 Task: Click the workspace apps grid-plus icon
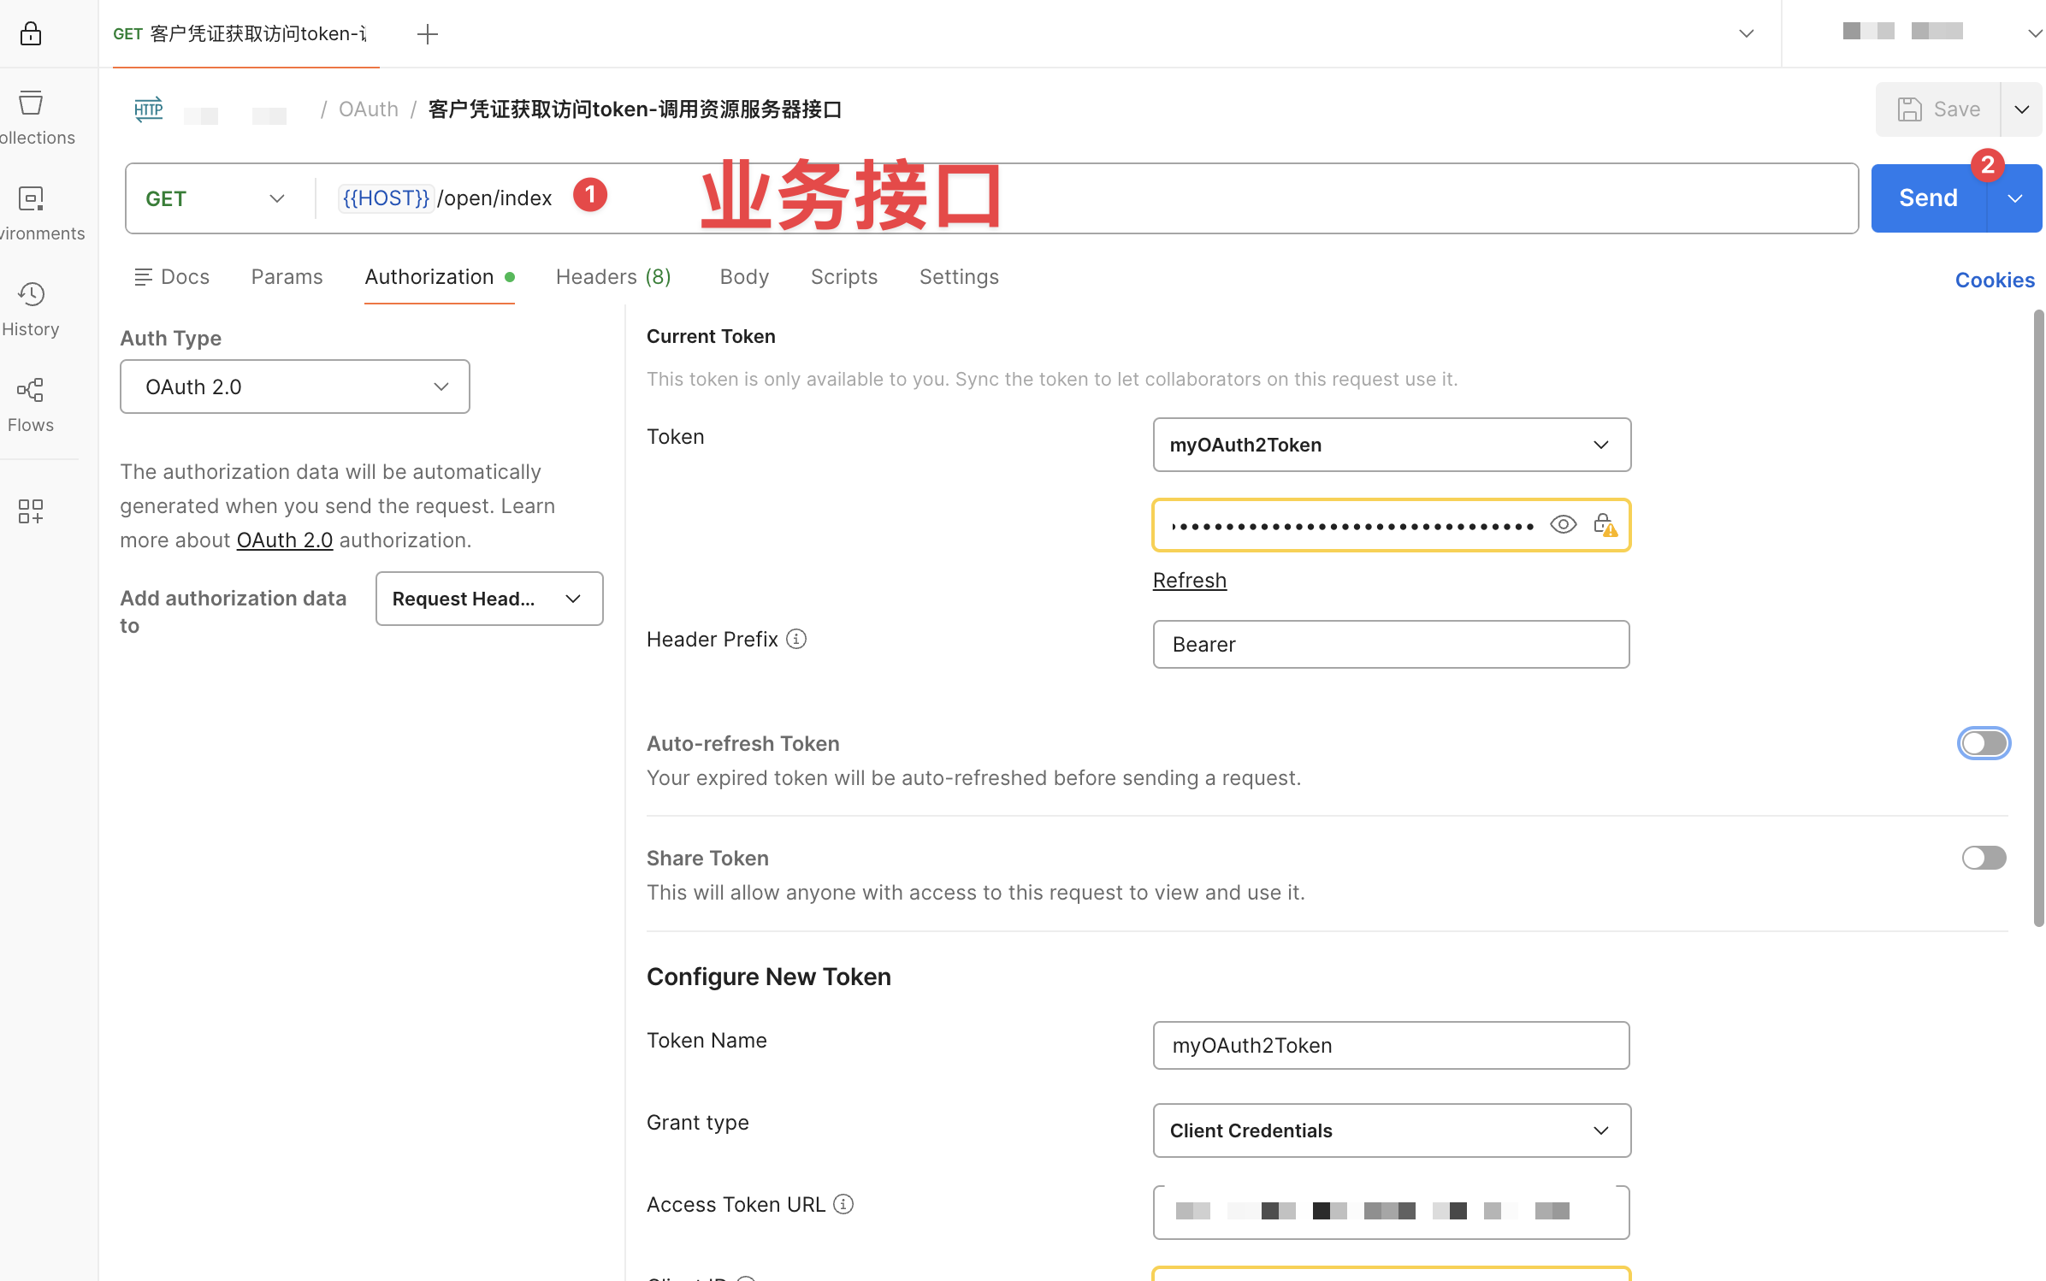click(31, 511)
